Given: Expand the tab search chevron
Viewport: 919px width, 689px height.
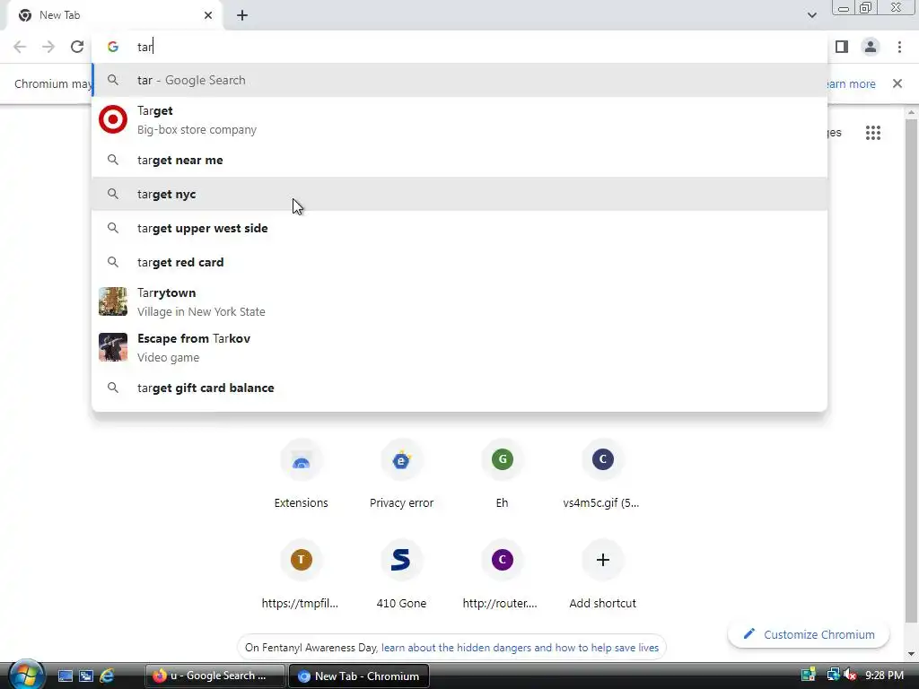Looking at the screenshot, I should click(811, 15).
